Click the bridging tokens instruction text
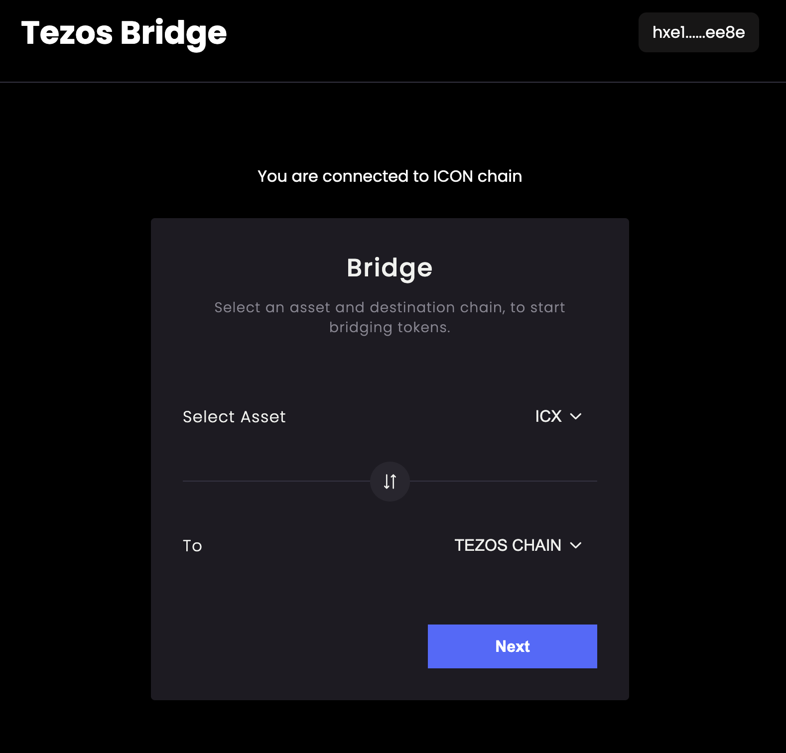The height and width of the screenshot is (753, 786). [x=390, y=317]
